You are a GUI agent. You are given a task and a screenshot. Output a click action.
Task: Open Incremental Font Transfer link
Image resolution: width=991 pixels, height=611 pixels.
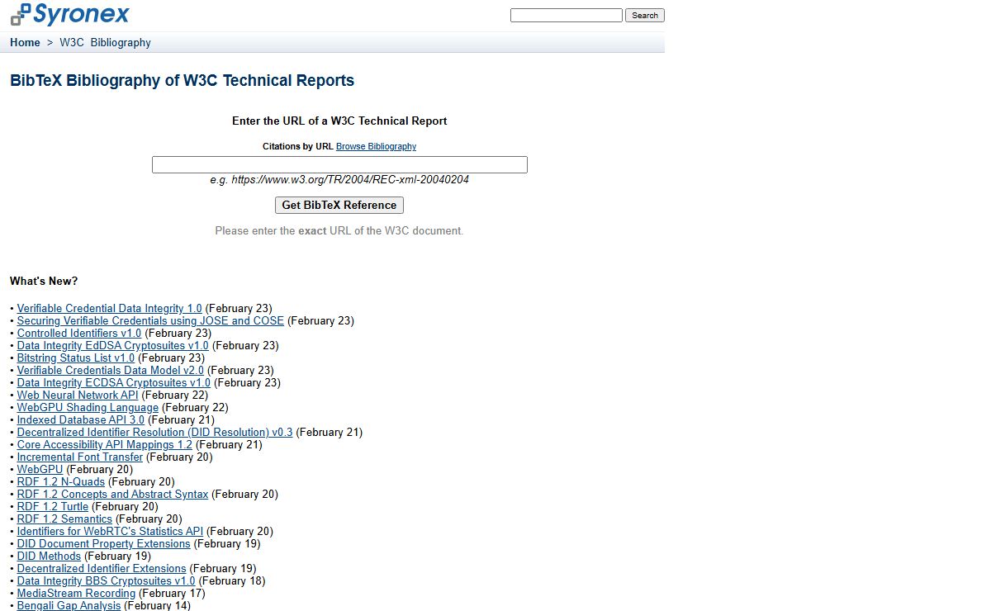[x=80, y=457]
